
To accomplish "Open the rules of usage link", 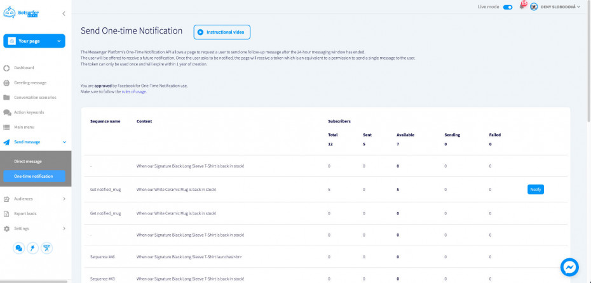I will click(x=134, y=92).
